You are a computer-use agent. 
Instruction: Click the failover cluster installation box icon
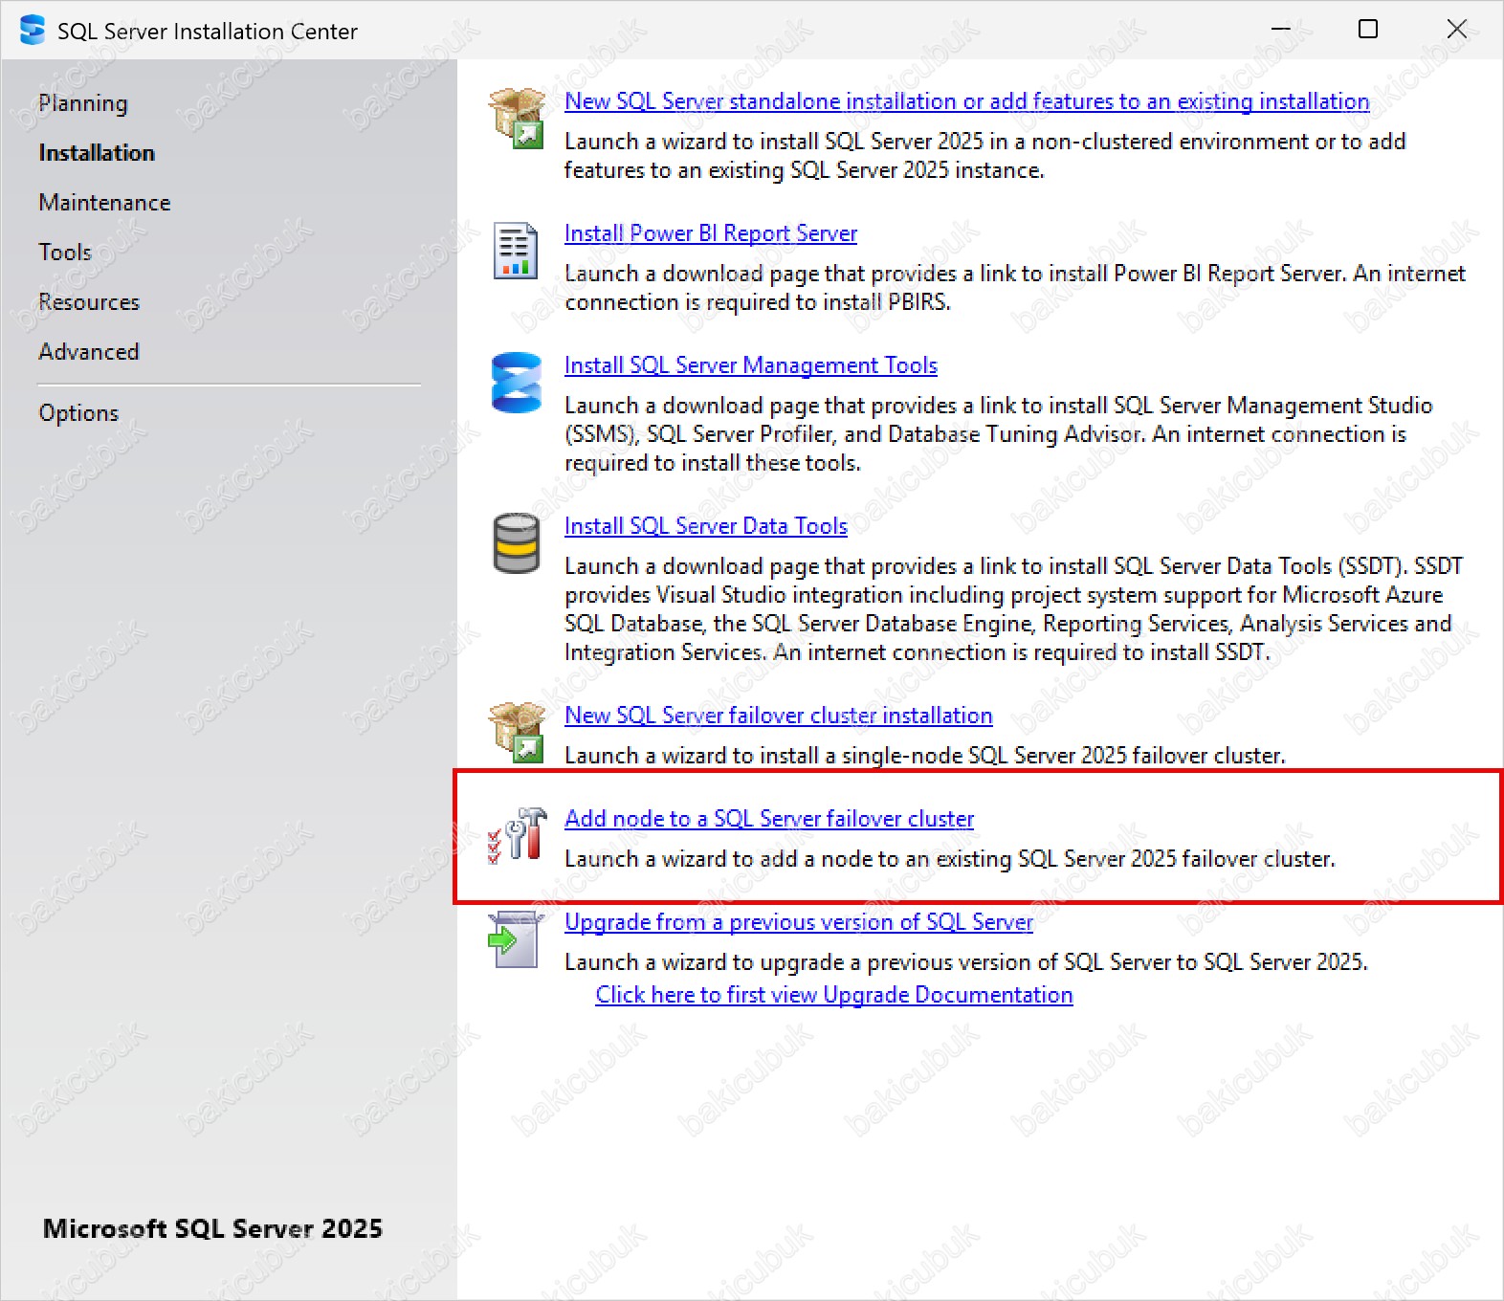516,733
